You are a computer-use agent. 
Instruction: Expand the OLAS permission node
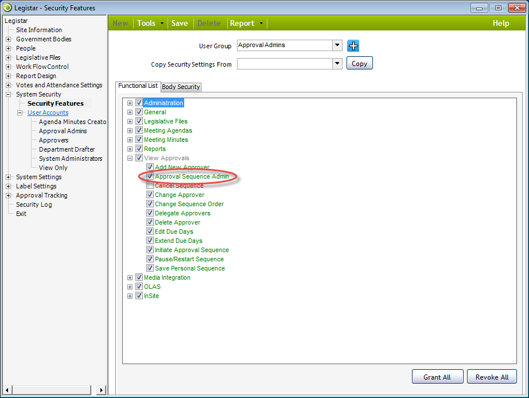pos(130,287)
